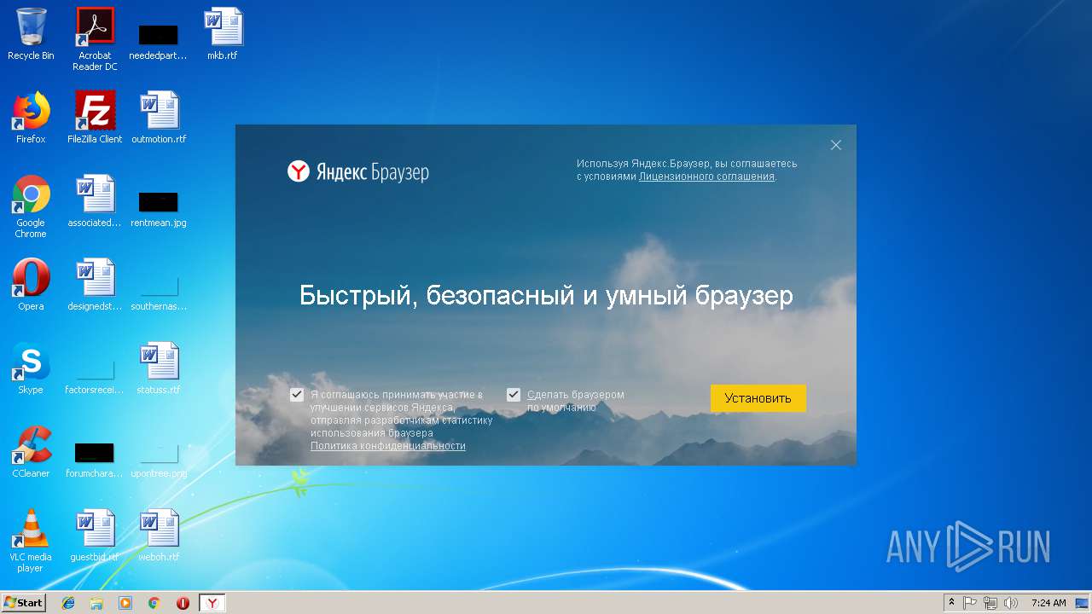
Task: Uncheck the make default browser checkbox
Action: (514, 395)
